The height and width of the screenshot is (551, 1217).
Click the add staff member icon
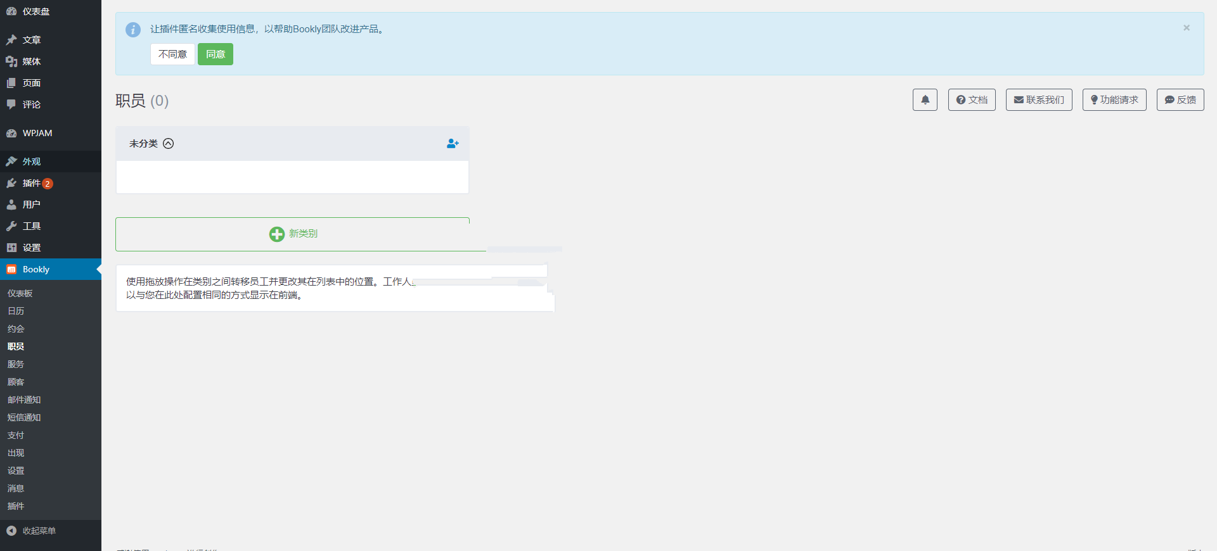(x=452, y=144)
